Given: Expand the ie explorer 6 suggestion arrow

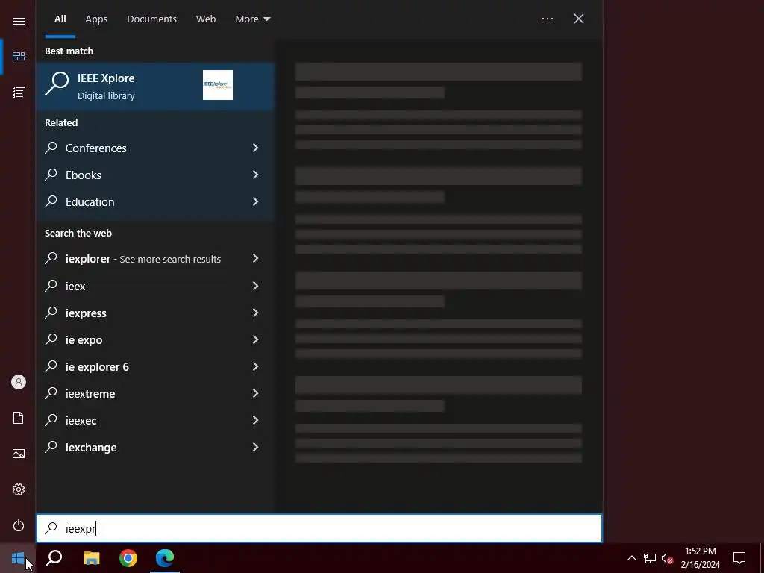Looking at the screenshot, I should (x=255, y=366).
